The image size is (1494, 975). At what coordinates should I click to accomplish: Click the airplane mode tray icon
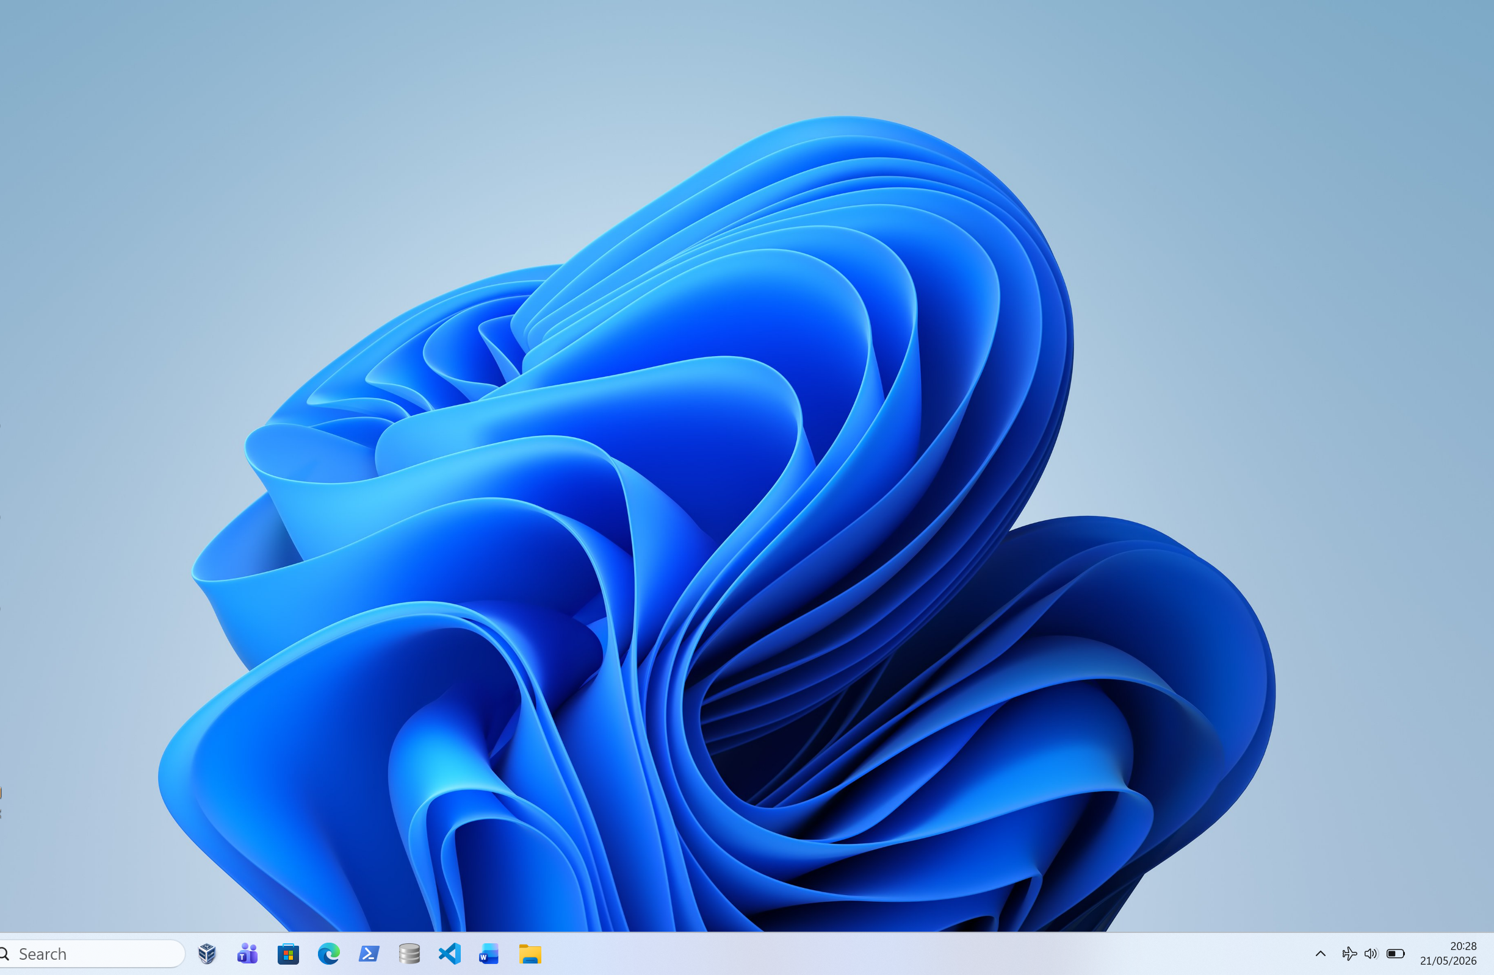(1349, 954)
